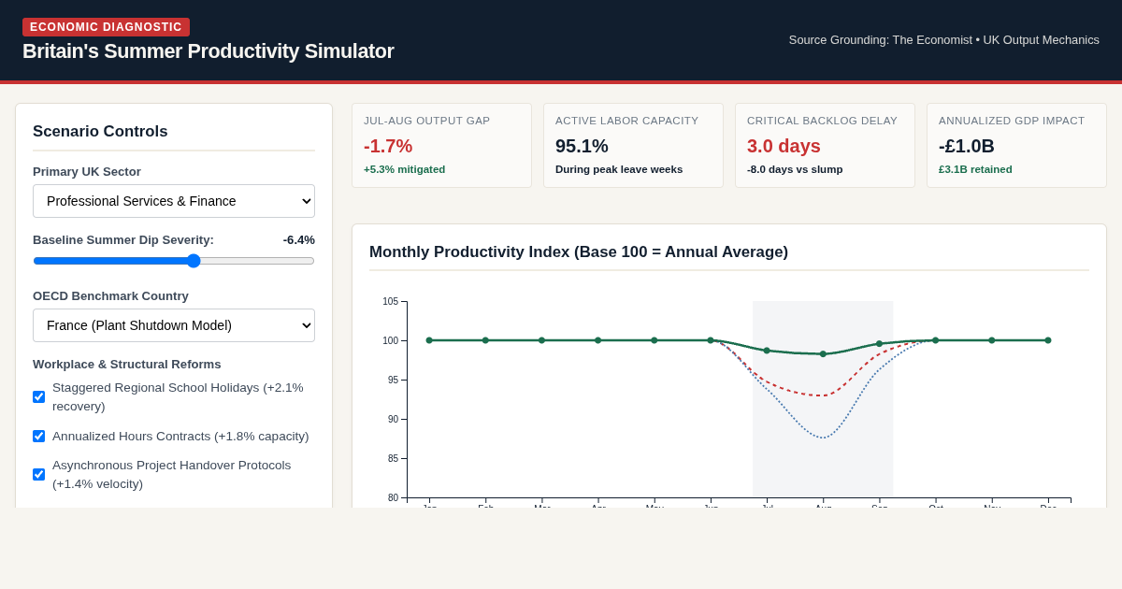Select the Jul-Aug Output Gap card
Image resolution: width=1122 pixels, height=589 pixels.
441,146
